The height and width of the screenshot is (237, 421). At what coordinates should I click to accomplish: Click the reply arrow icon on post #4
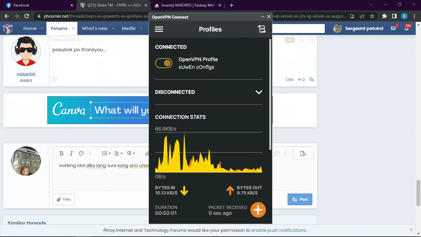pyautogui.click(x=311, y=79)
